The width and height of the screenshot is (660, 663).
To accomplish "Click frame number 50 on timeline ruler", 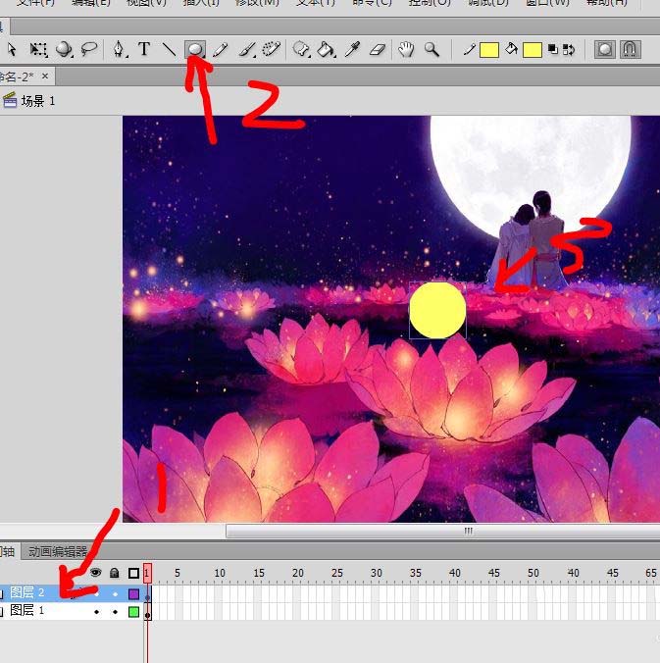I will click(x=533, y=573).
